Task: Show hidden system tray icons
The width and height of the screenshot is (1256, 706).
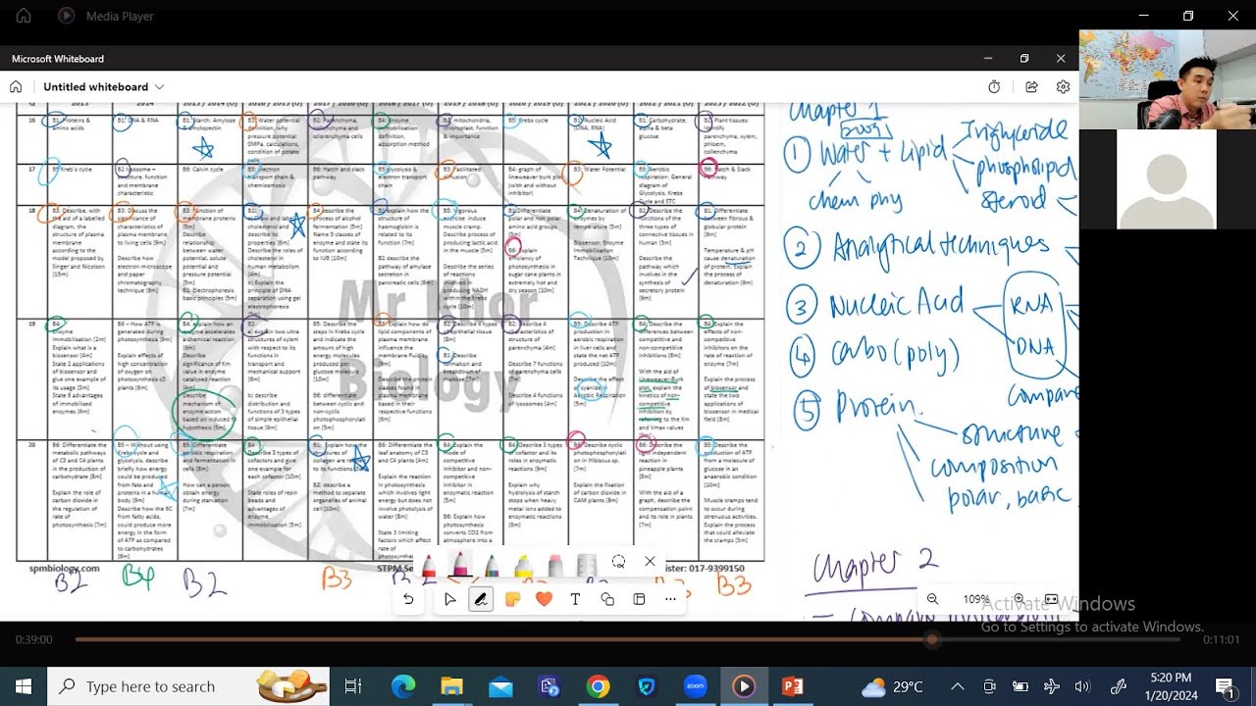Action: tap(958, 686)
